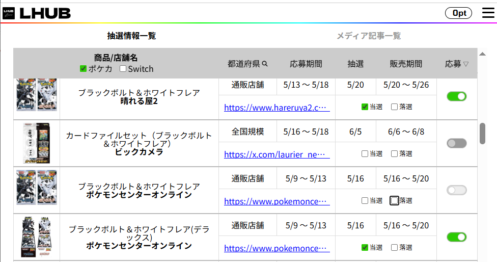
Task: Check 当選 for the ビックカメラ row
Action: 365,153
